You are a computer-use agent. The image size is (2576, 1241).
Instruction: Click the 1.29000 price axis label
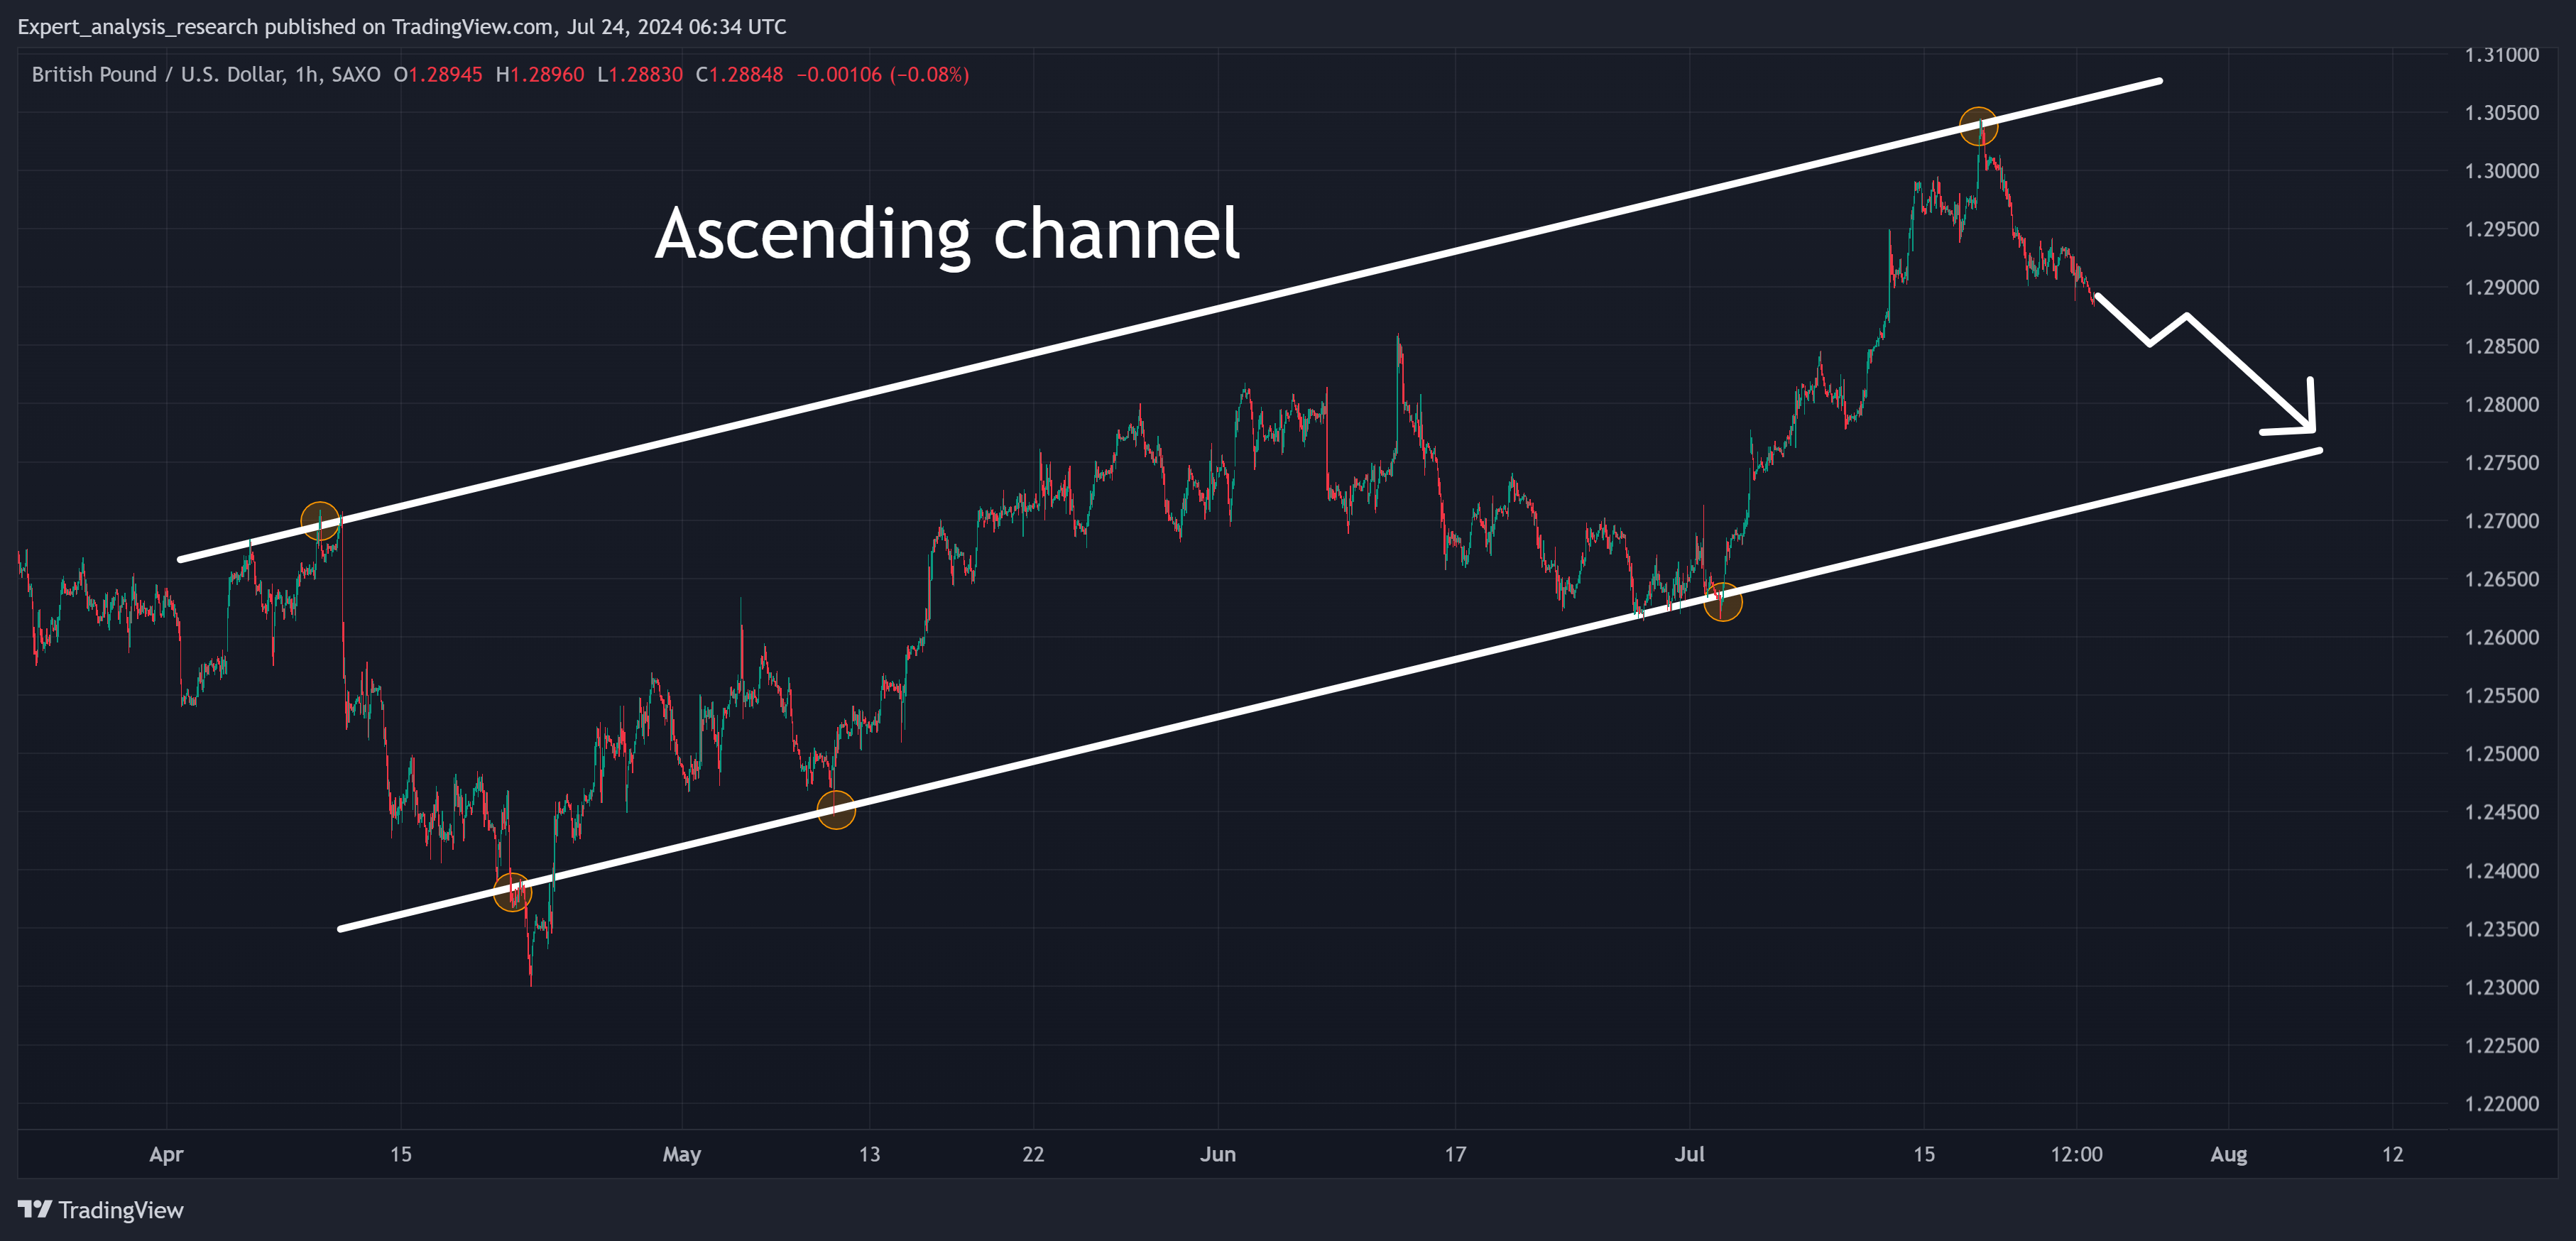tap(2501, 287)
